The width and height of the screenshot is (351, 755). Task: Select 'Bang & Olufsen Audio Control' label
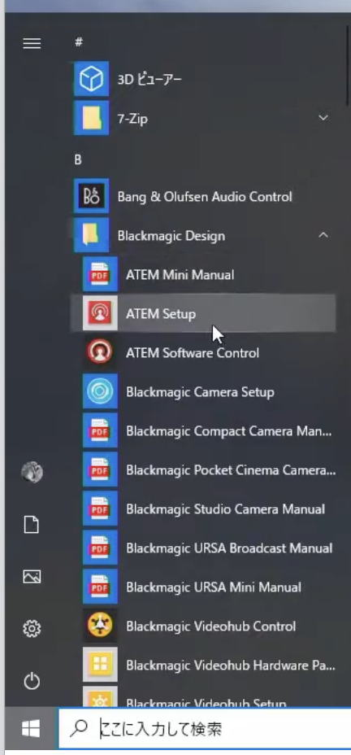click(205, 196)
